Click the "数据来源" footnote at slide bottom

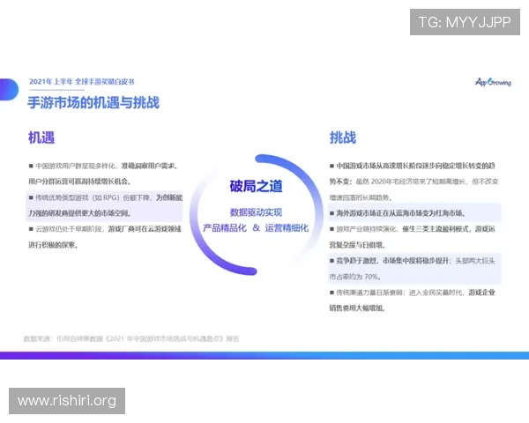130,338
